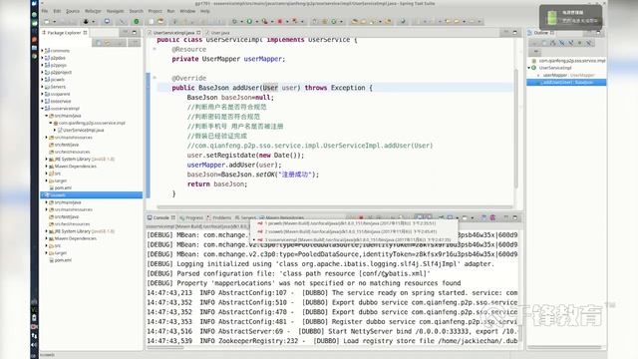This screenshot has height=359, width=638.
Task: Open Display Selected Console dropdown arrow
Action: coord(458,217)
